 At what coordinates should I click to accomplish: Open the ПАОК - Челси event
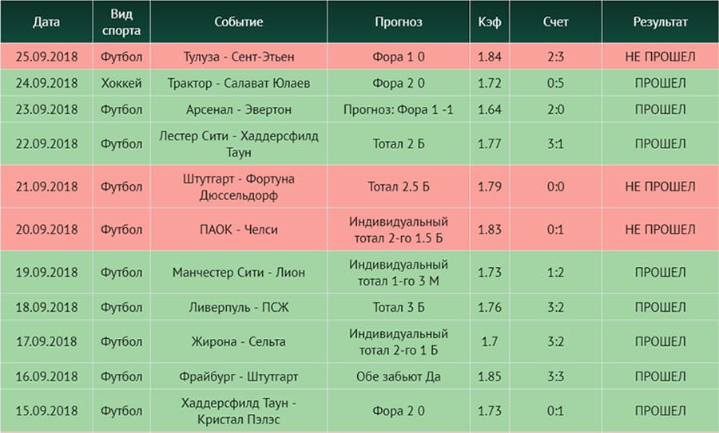238,230
